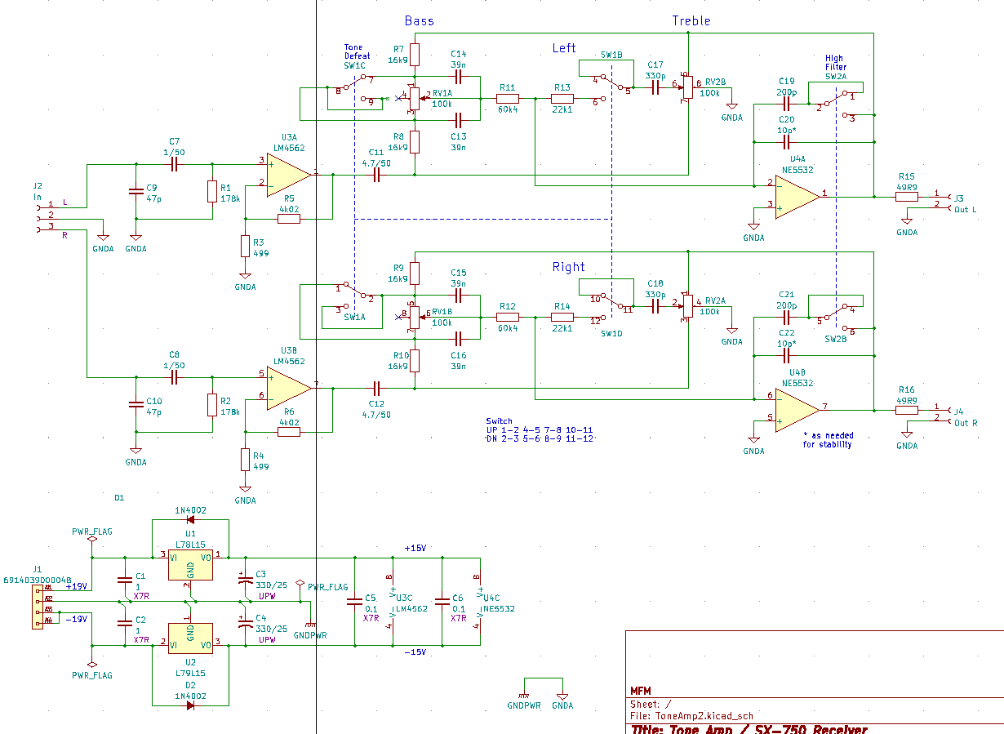Screen dimensions: 1004x734
Task: Click the 'MFM' title block text
Action: [641, 690]
